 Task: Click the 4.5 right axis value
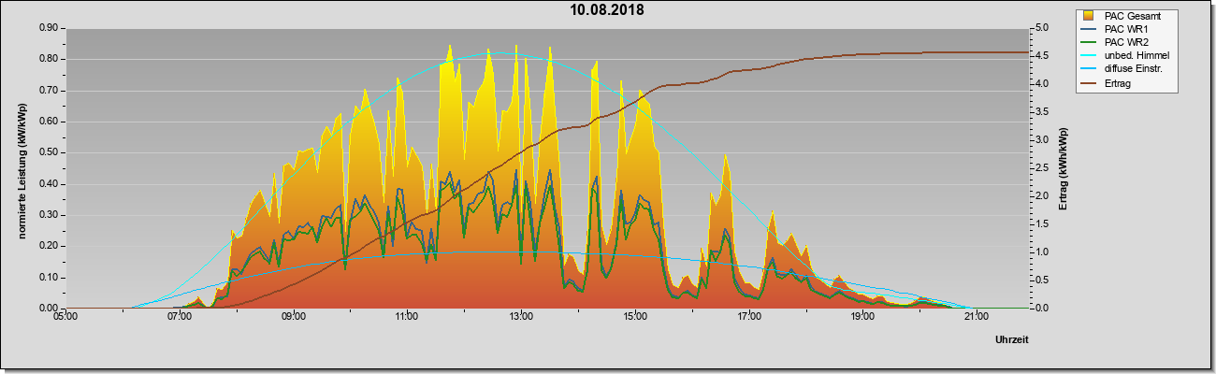coord(1040,56)
